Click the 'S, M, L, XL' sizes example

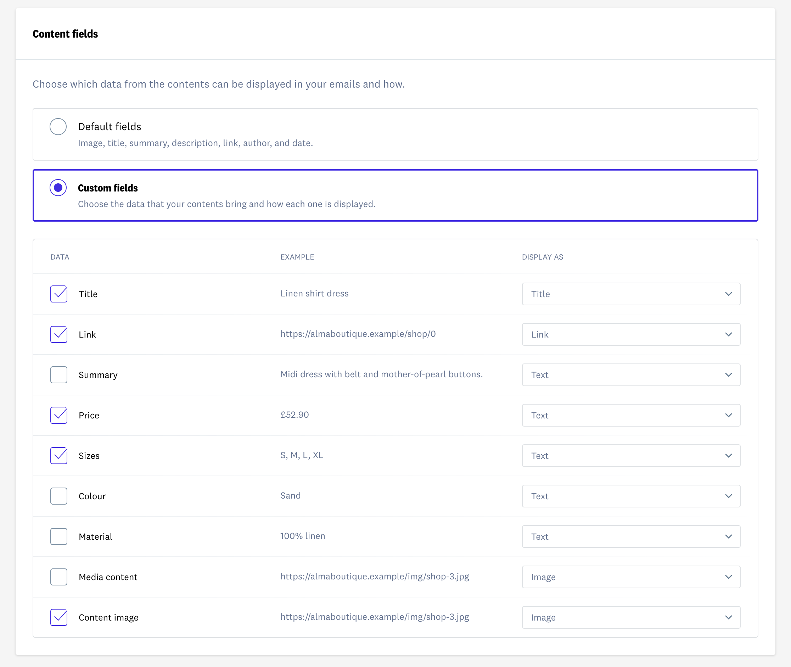point(302,456)
